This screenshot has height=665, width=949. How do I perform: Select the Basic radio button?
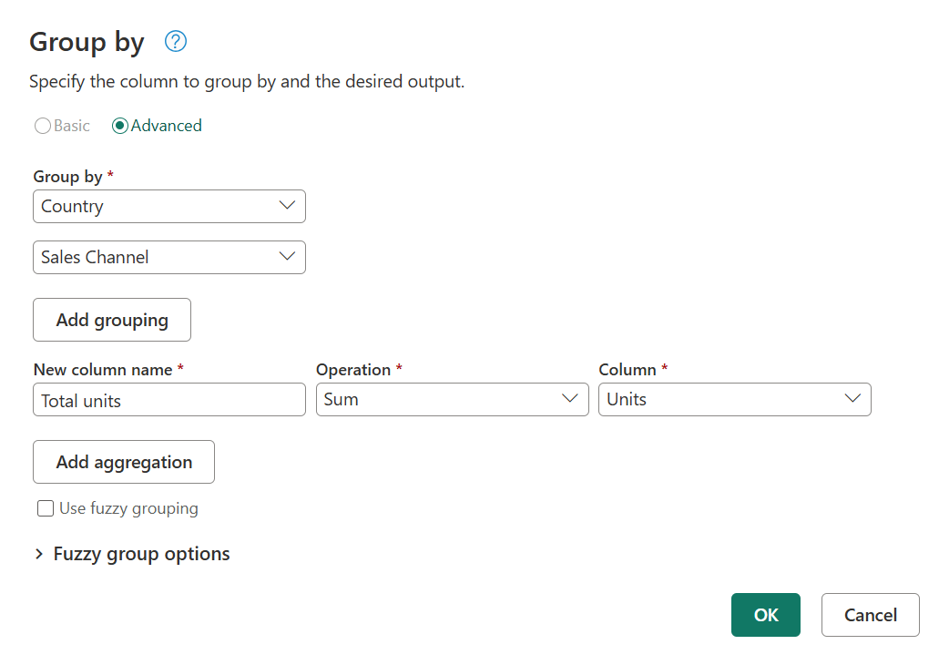(x=42, y=125)
